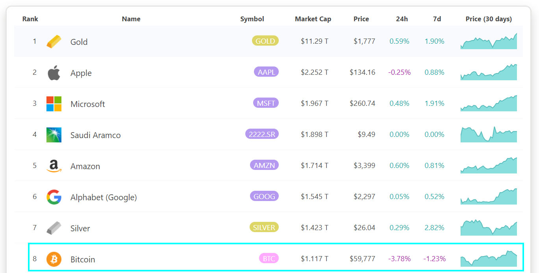Click the Gold bar icon
Screen dimensions: 539x273
(x=54, y=42)
